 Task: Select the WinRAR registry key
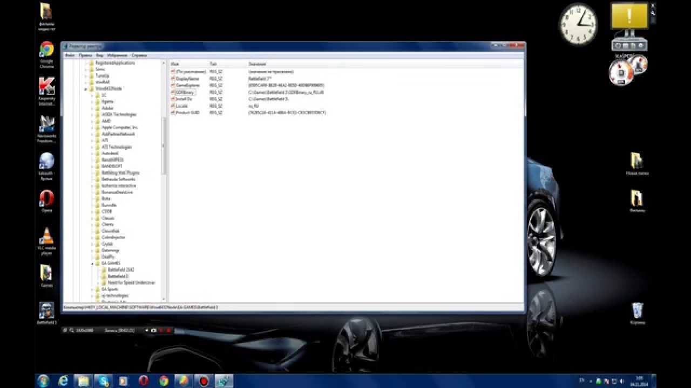point(102,82)
